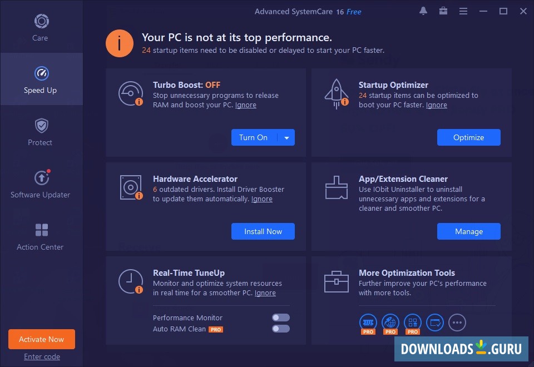Click the 'Real-Time TuneUp' heading
The image size is (534, 367).
pos(189,272)
